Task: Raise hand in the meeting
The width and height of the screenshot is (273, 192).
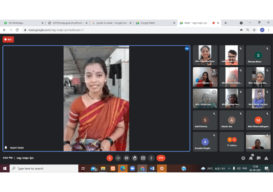Action: [135, 158]
